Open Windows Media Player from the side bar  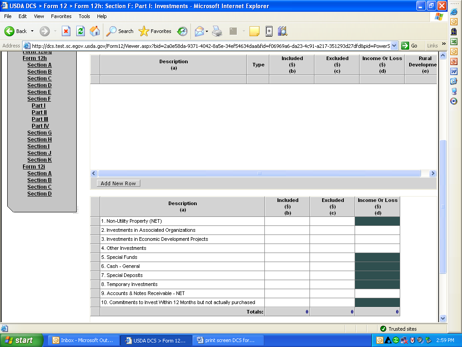(454, 101)
